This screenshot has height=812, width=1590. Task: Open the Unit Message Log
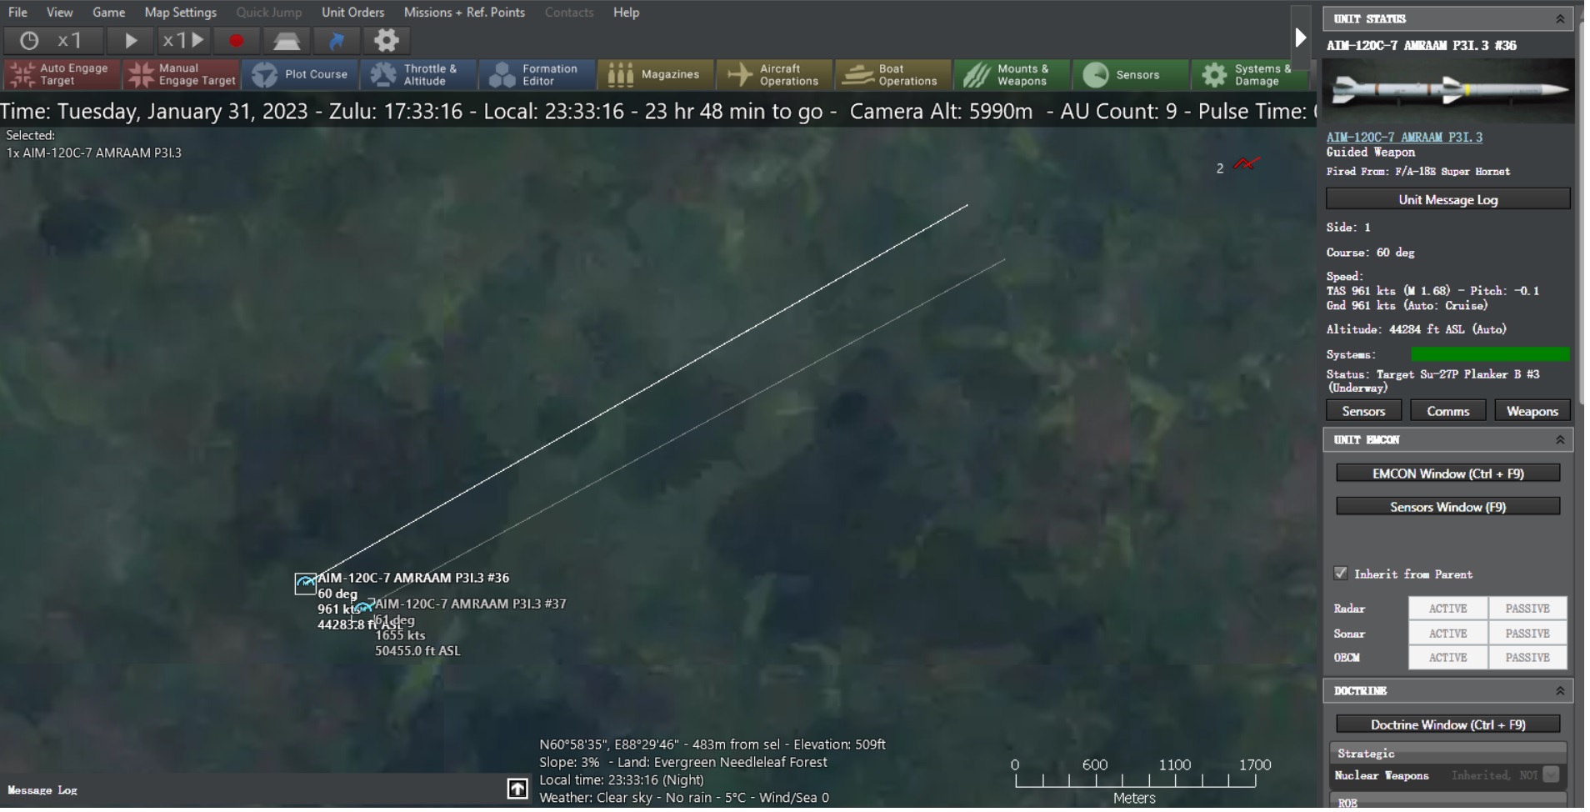point(1448,199)
